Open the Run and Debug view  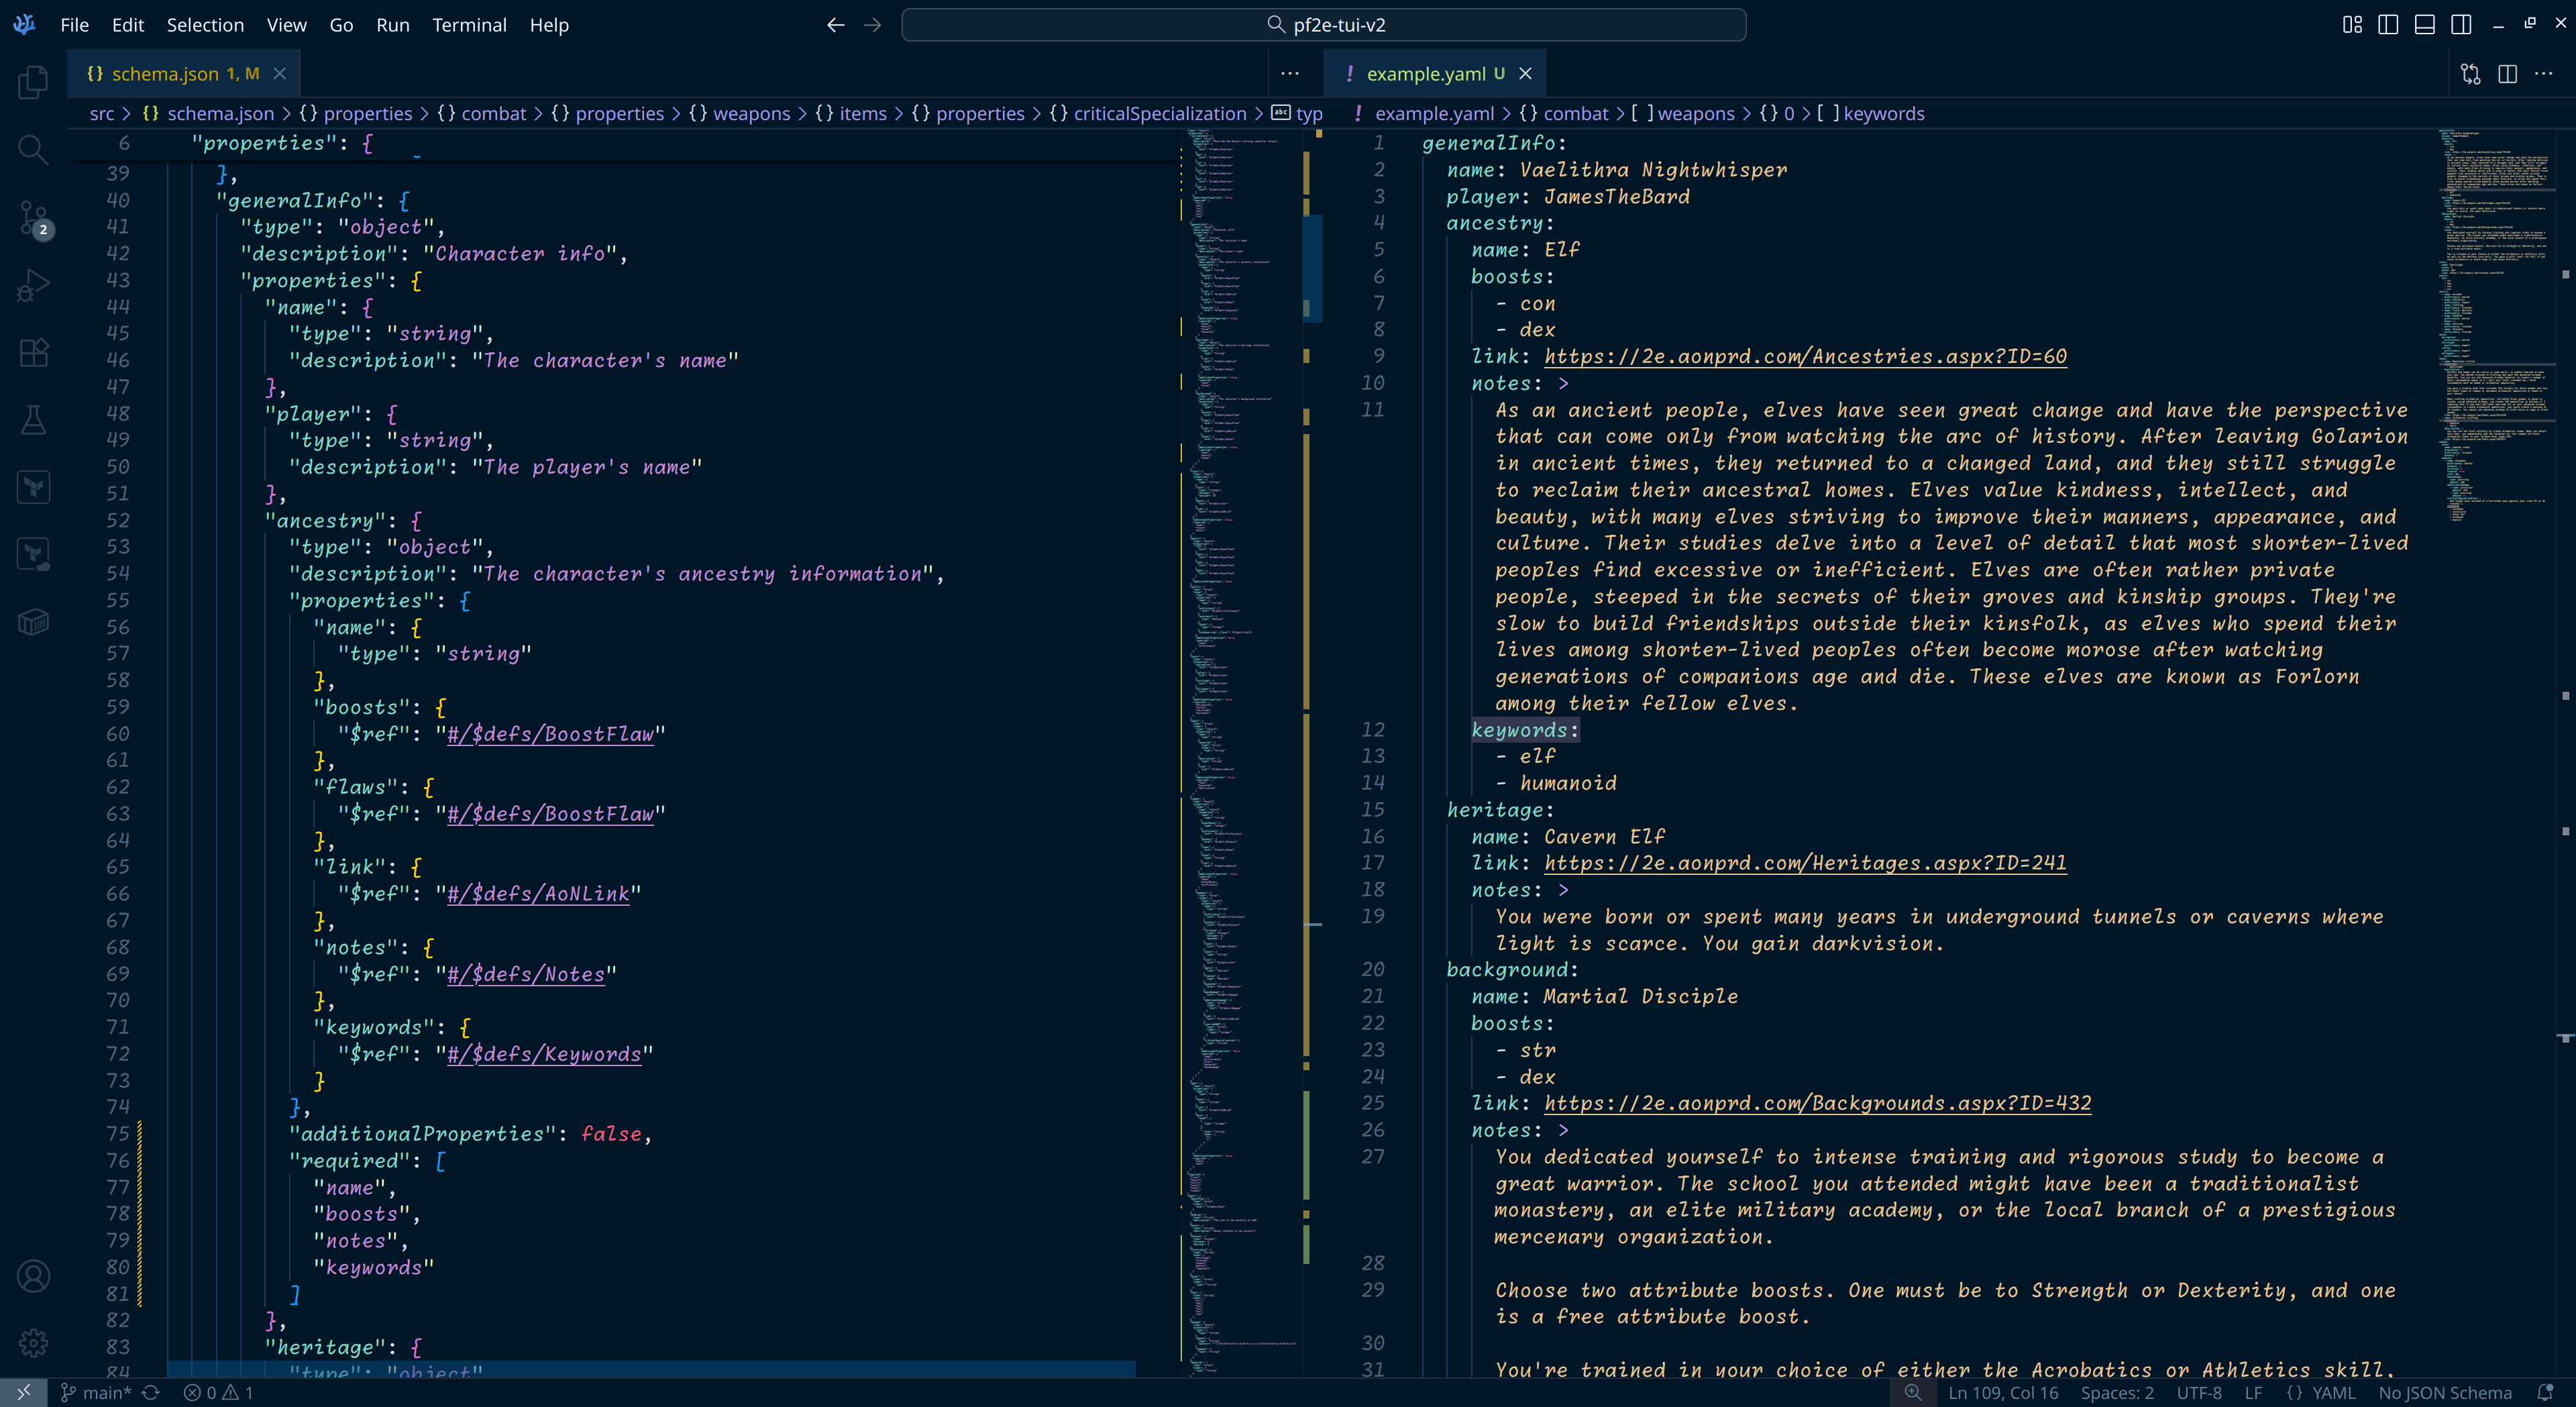(x=33, y=285)
